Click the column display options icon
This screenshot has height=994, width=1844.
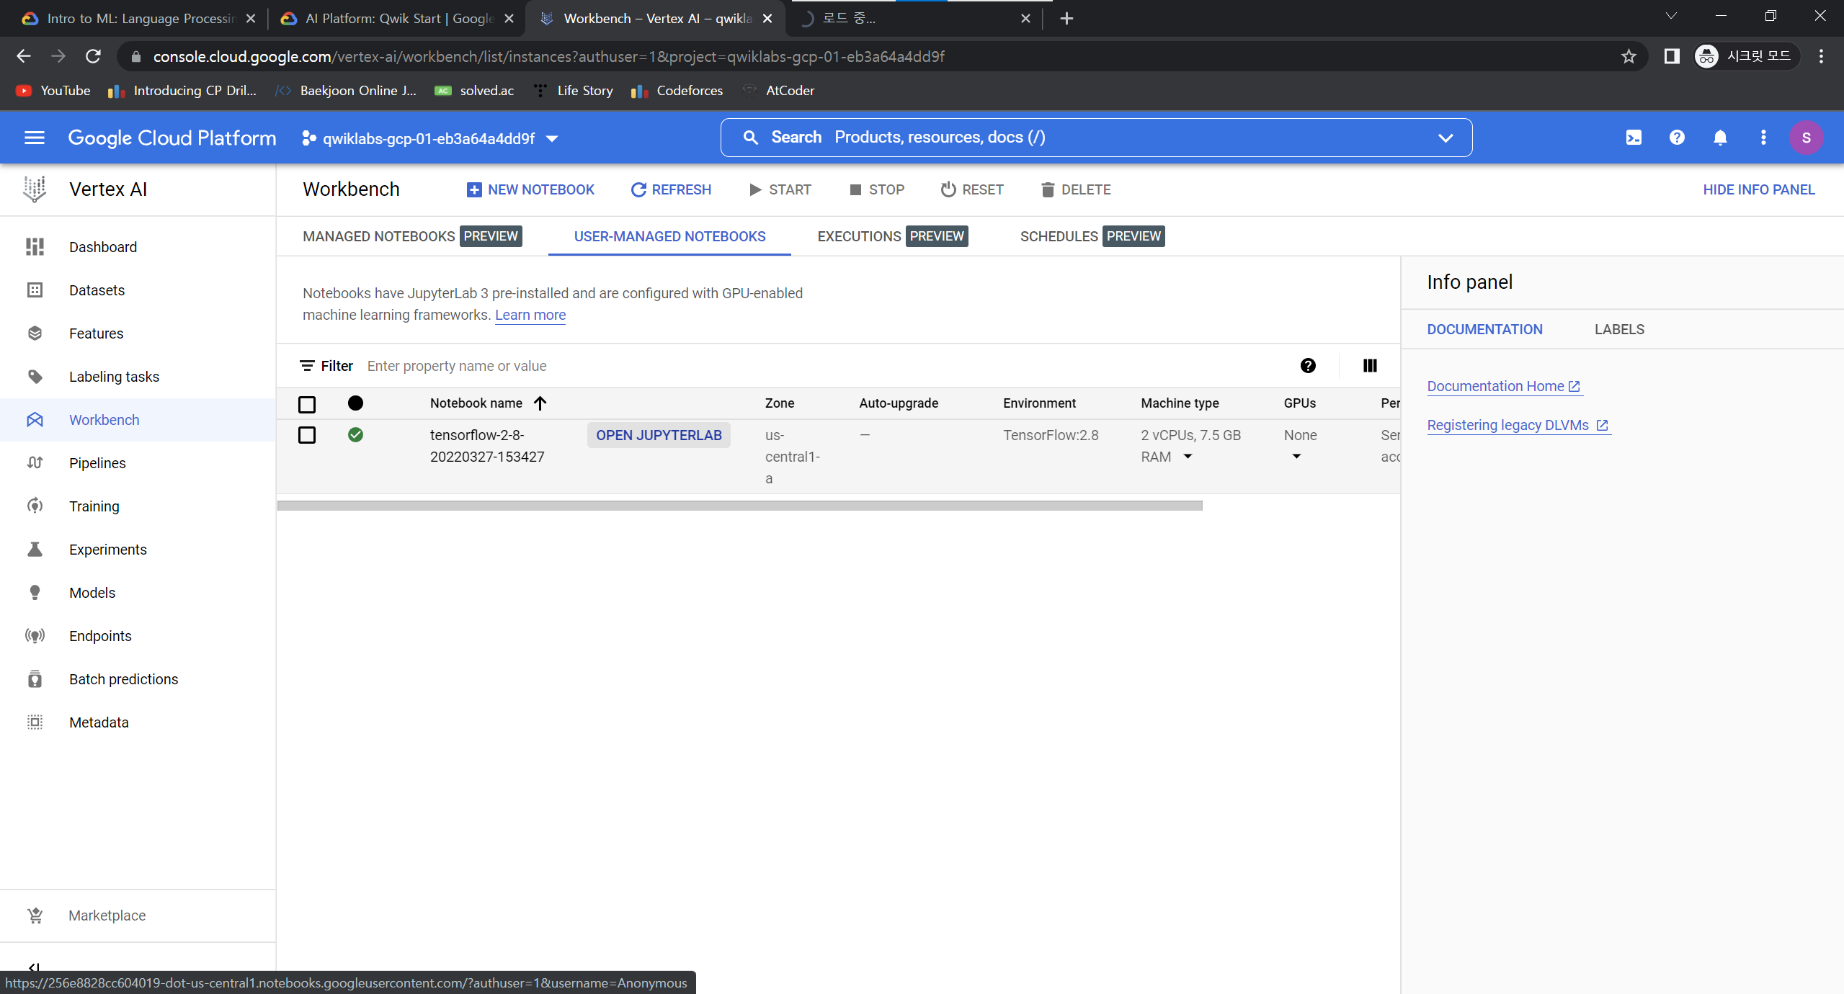pos(1370,366)
